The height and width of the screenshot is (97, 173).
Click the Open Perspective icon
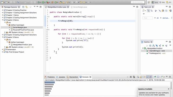149,2
